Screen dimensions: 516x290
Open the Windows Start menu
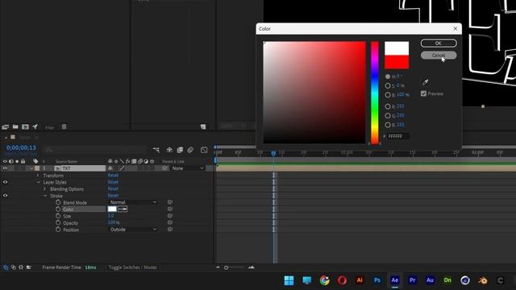tap(289, 280)
